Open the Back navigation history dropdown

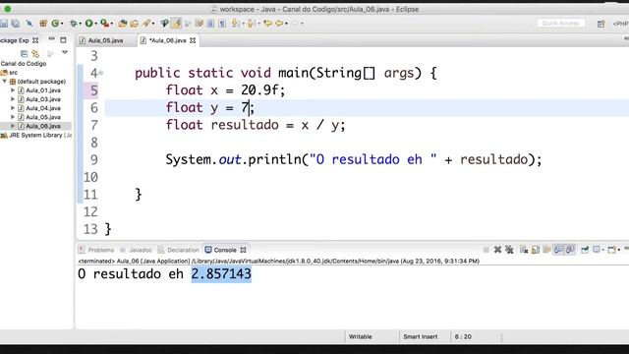(x=286, y=24)
